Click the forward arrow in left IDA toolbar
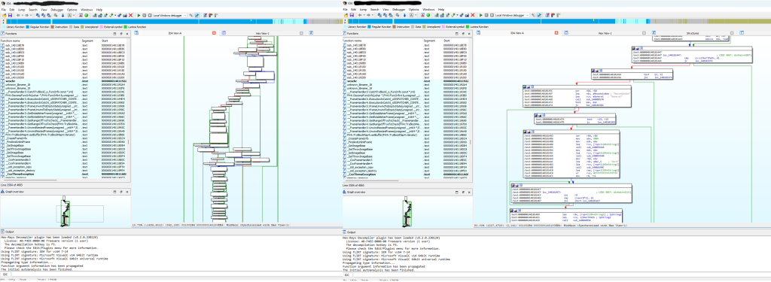 click(26, 15)
